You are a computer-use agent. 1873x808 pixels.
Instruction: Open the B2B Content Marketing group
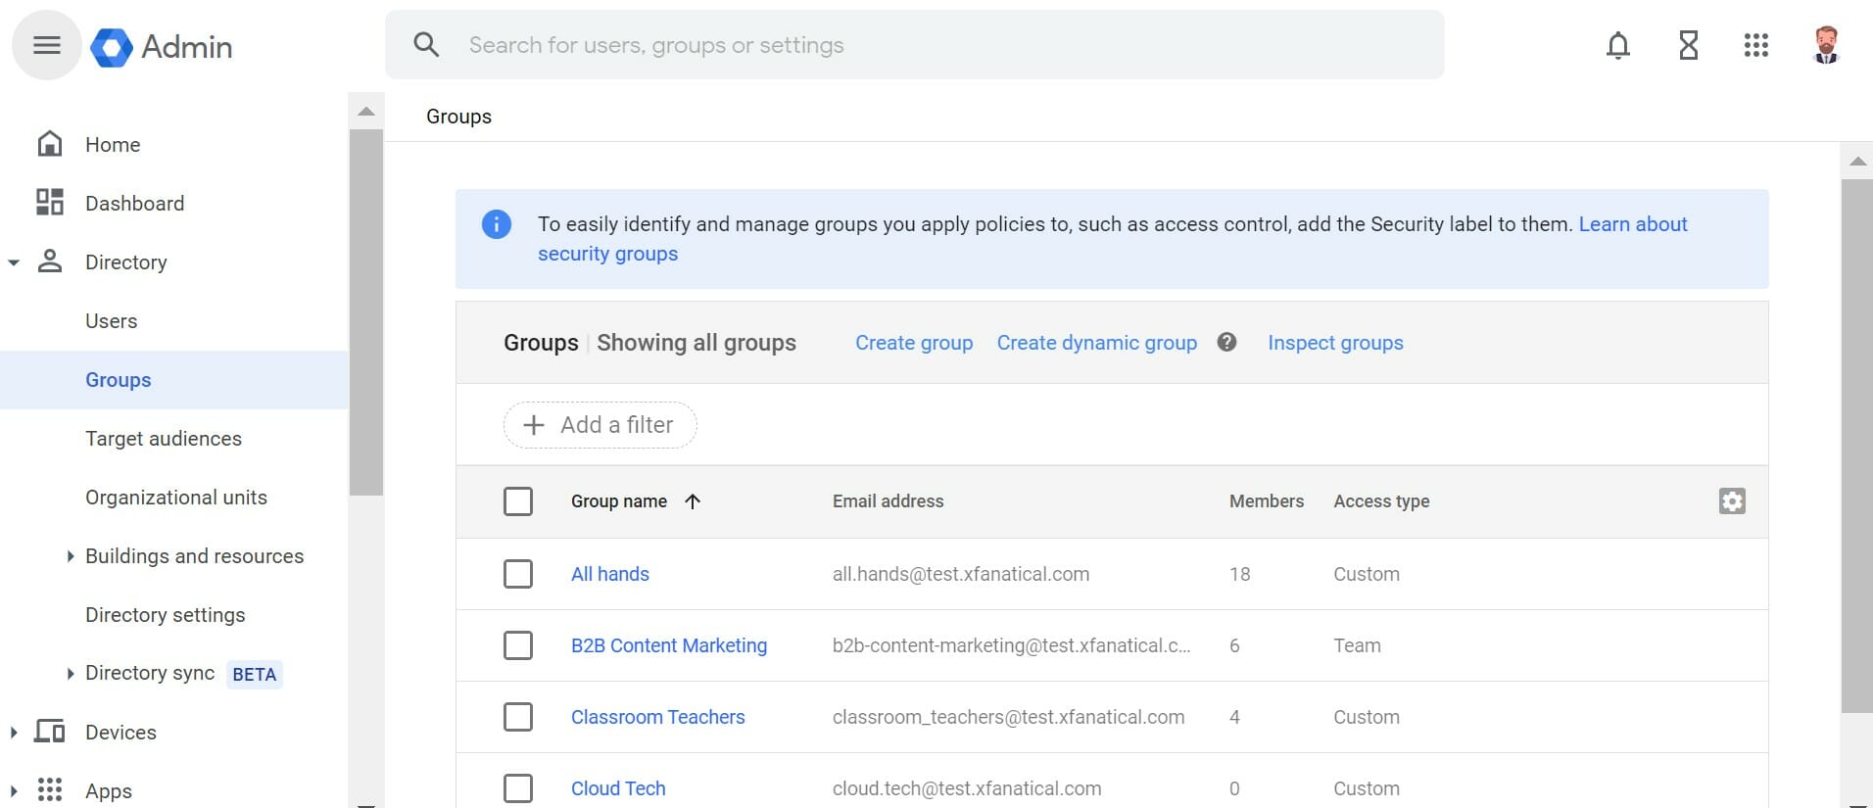[x=669, y=645]
